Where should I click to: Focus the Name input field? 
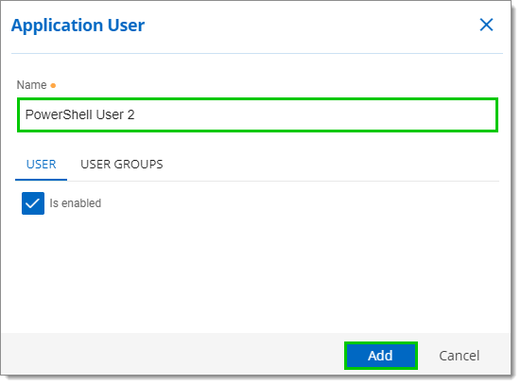pyautogui.click(x=257, y=114)
